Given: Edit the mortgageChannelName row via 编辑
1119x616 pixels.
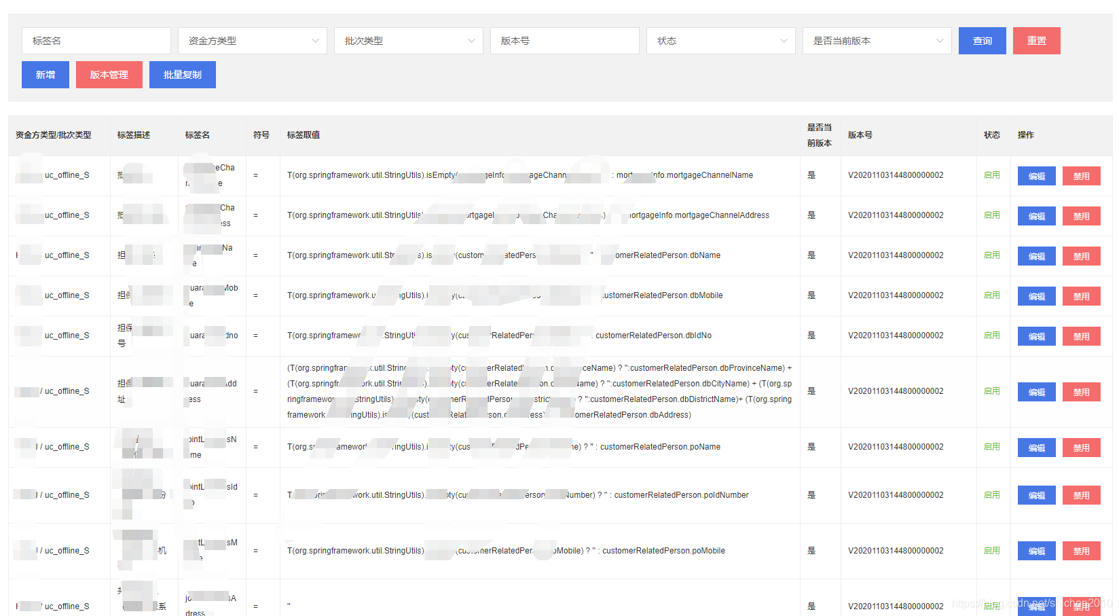Looking at the screenshot, I should point(1037,176).
